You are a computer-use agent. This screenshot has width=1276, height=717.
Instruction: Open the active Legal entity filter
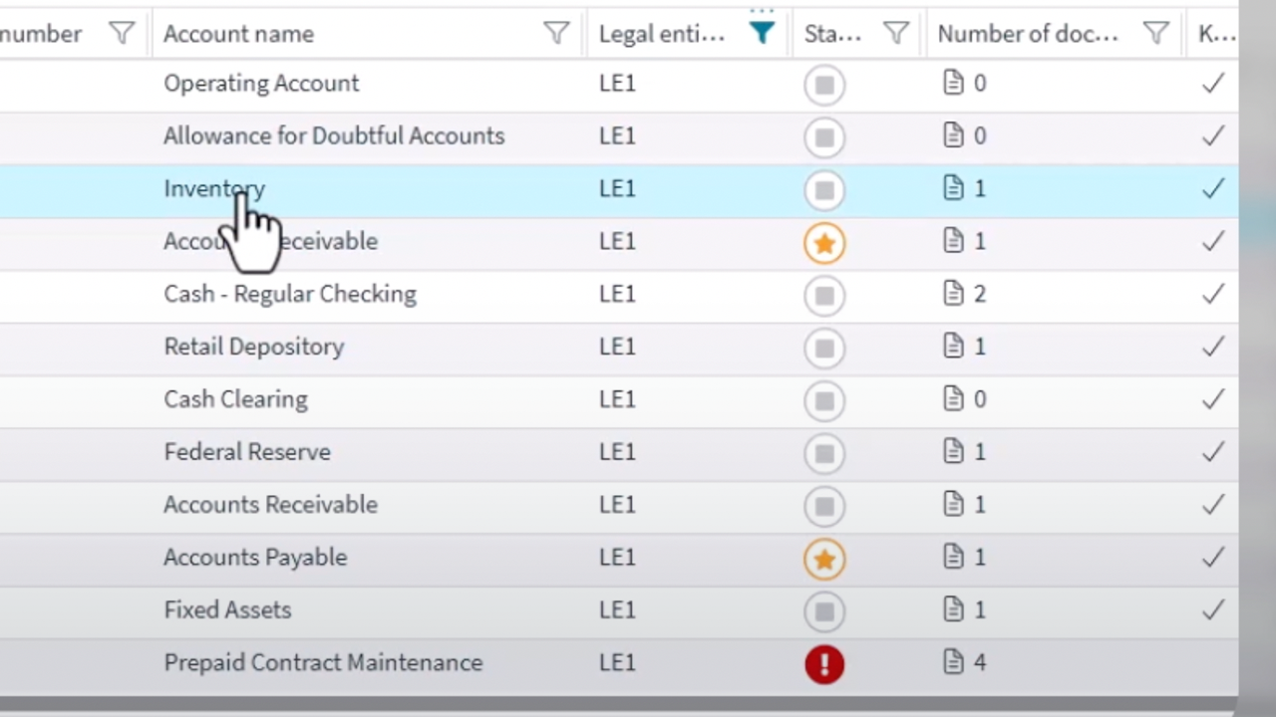[x=762, y=34]
